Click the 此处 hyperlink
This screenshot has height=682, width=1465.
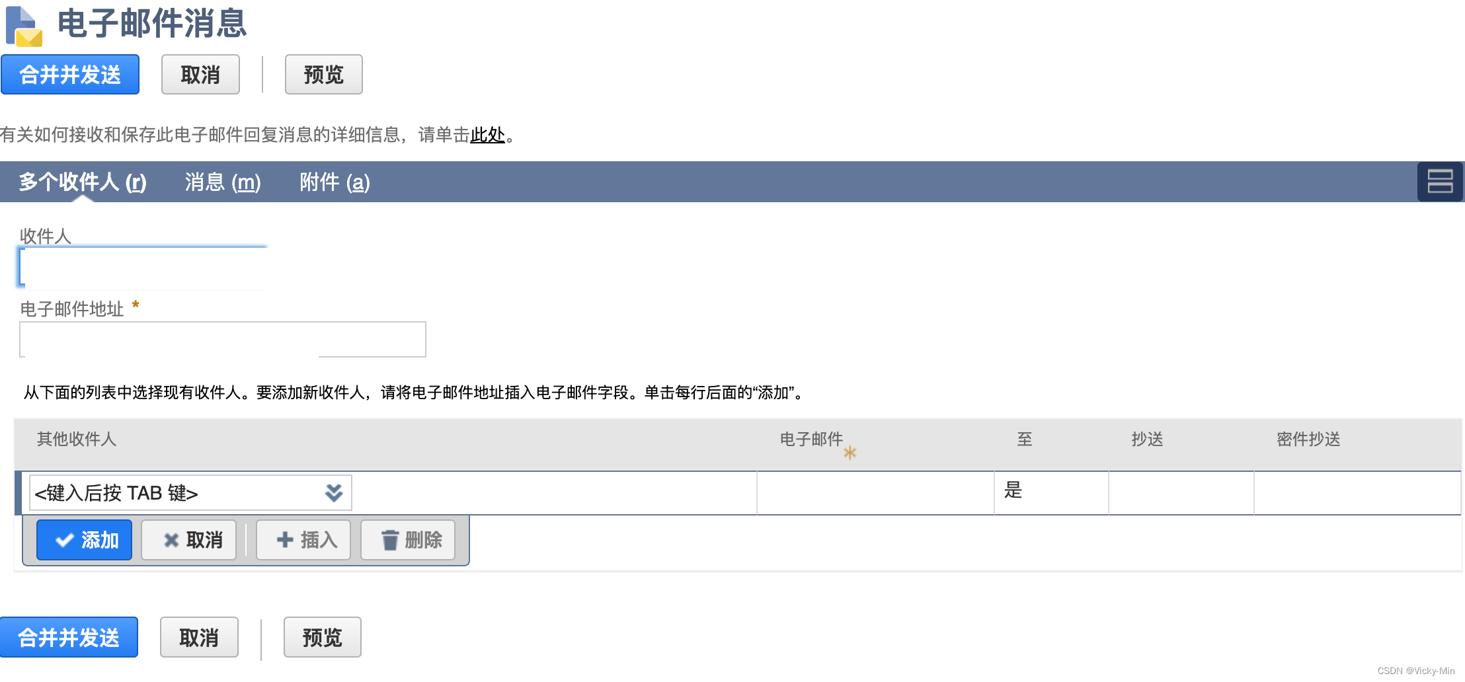tap(487, 135)
